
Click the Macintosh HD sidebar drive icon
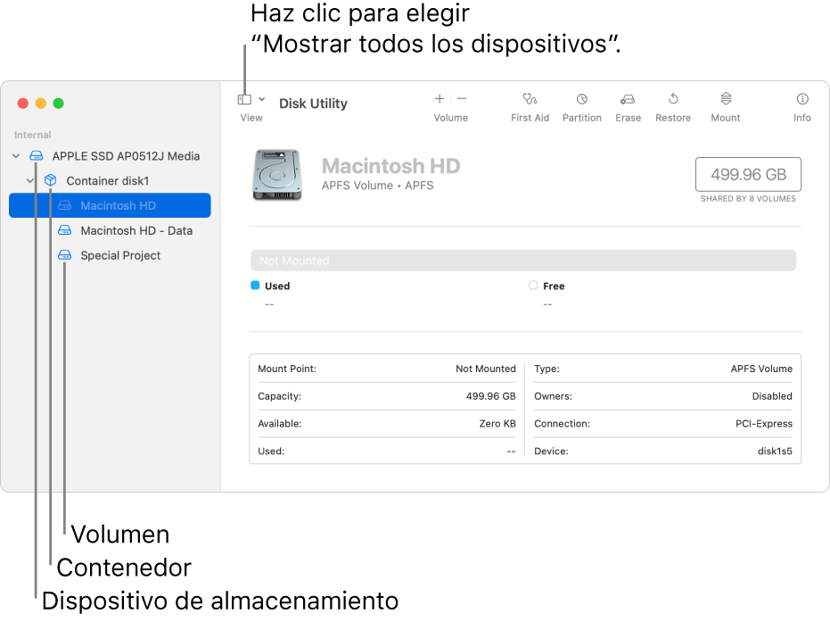coord(64,205)
